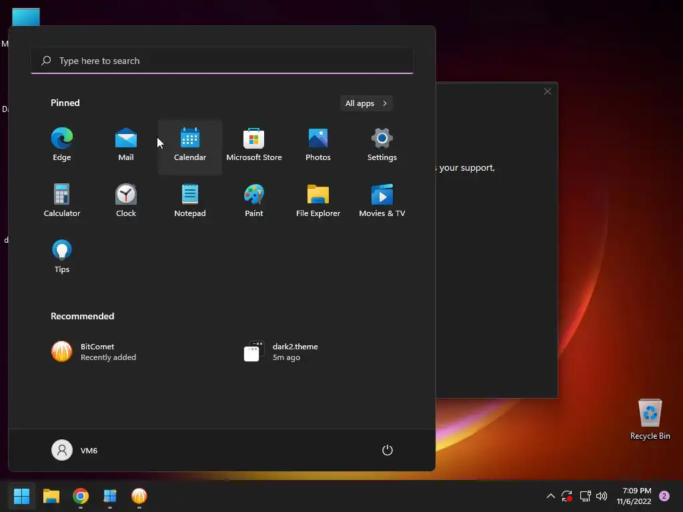Launch the Mail app from Pinned
Screen dimensions: 683x512
(x=126, y=146)
